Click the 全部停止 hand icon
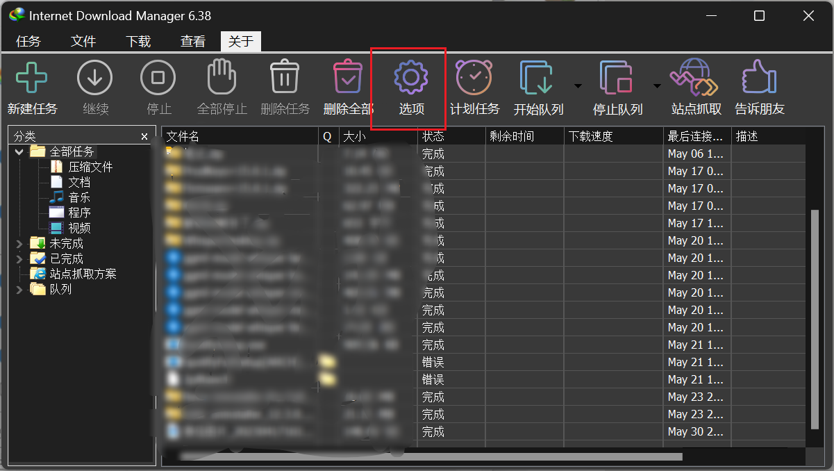834x471 pixels. 222,77
